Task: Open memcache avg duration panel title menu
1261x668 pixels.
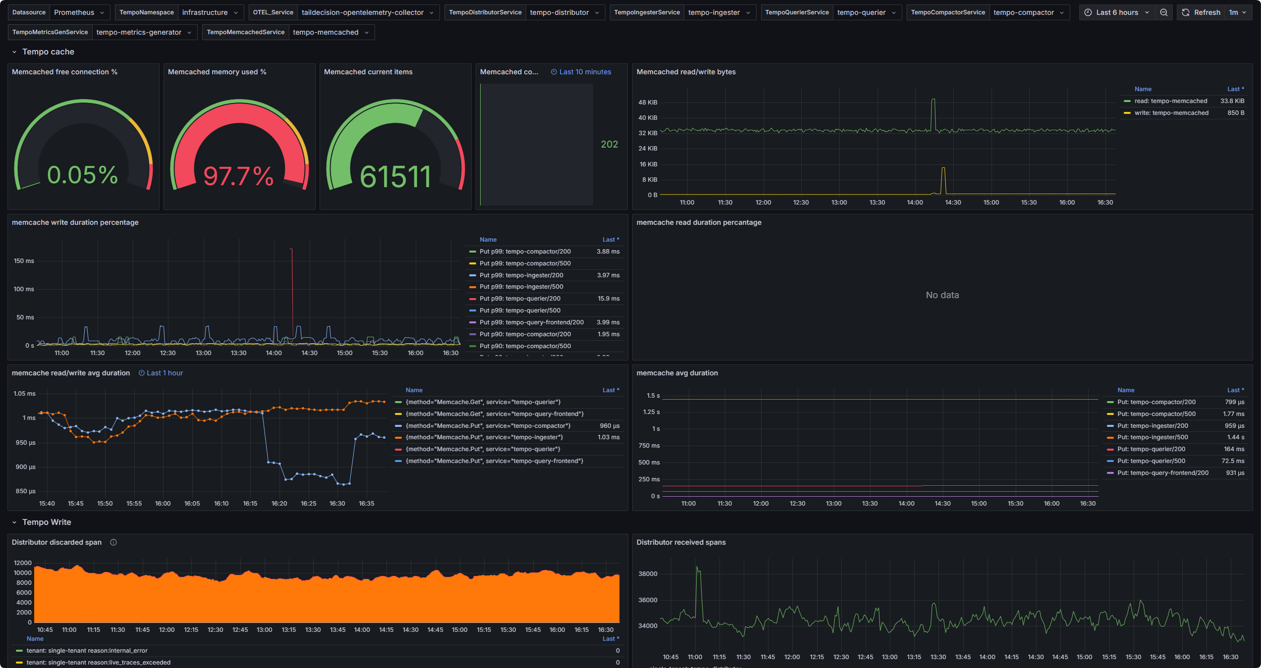Action: (x=677, y=373)
